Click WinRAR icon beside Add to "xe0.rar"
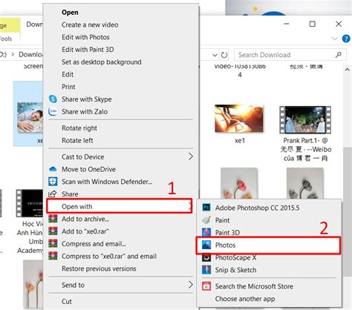The width and height of the screenshot is (352, 310). (x=53, y=231)
